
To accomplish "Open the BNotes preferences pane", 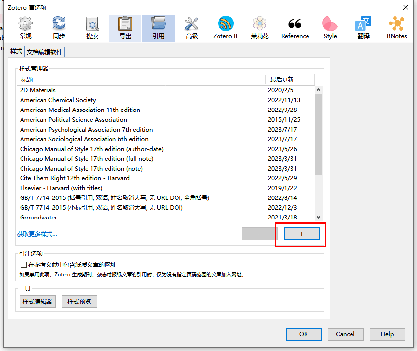I will tap(396, 28).
